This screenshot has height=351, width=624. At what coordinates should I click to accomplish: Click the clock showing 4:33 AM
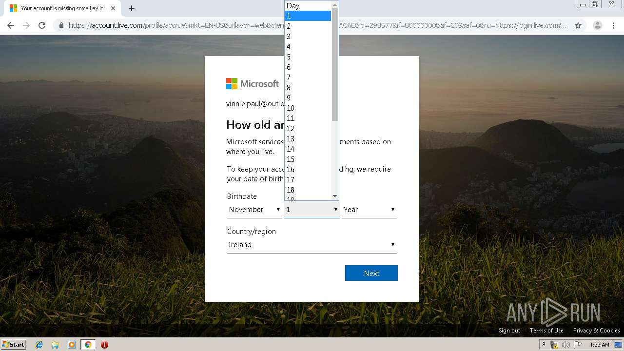(x=599, y=345)
